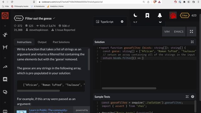This screenshot has height=113, width=201.
Task: Open the docs book icon in sidebar
Action: [5, 111]
